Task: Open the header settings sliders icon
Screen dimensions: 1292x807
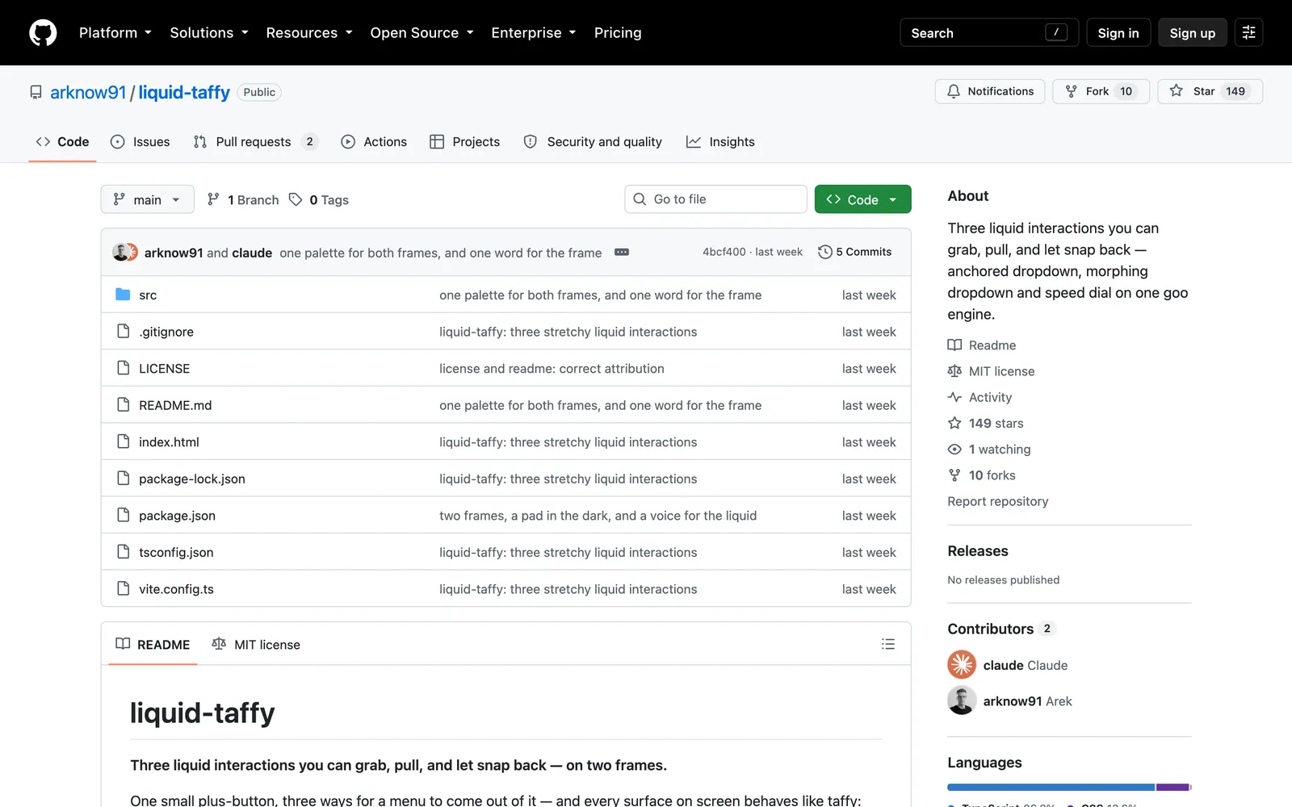Action: click(x=1248, y=32)
